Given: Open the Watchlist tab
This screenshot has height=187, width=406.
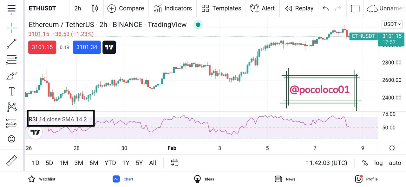Looking at the screenshot, I should 42,179.
